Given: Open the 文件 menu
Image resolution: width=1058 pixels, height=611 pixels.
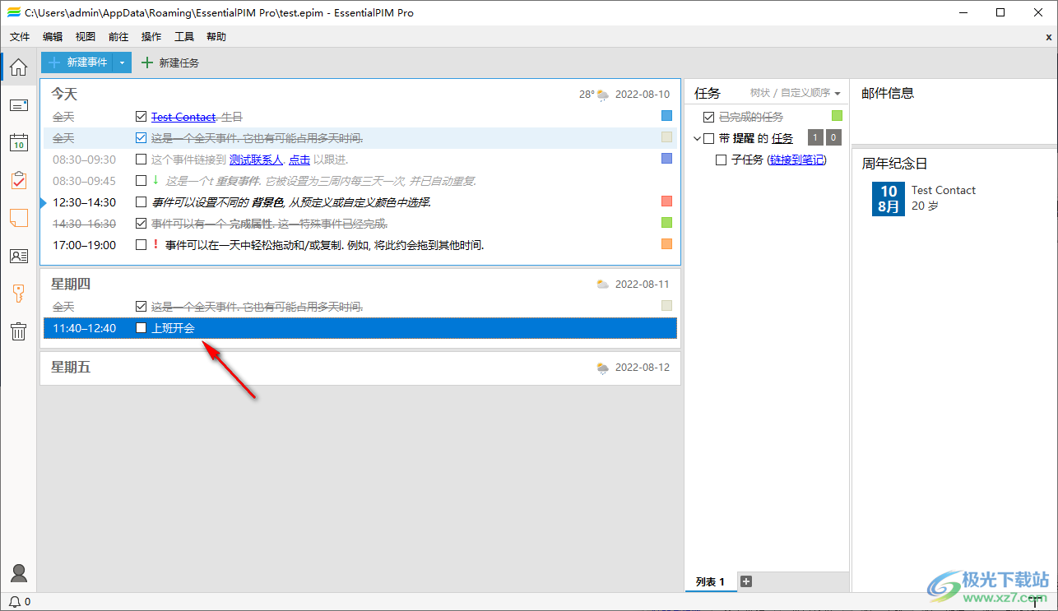Looking at the screenshot, I should [x=20, y=37].
